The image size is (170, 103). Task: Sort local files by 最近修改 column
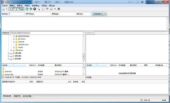pos(62,65)
